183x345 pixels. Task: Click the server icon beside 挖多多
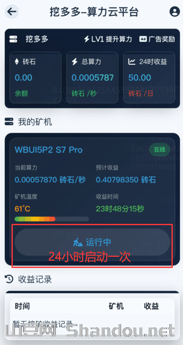pyautogui.click(x=13, y=39)
